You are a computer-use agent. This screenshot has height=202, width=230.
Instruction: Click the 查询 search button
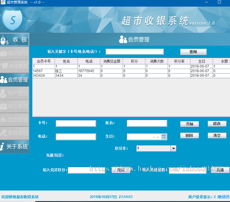point(193,52)
